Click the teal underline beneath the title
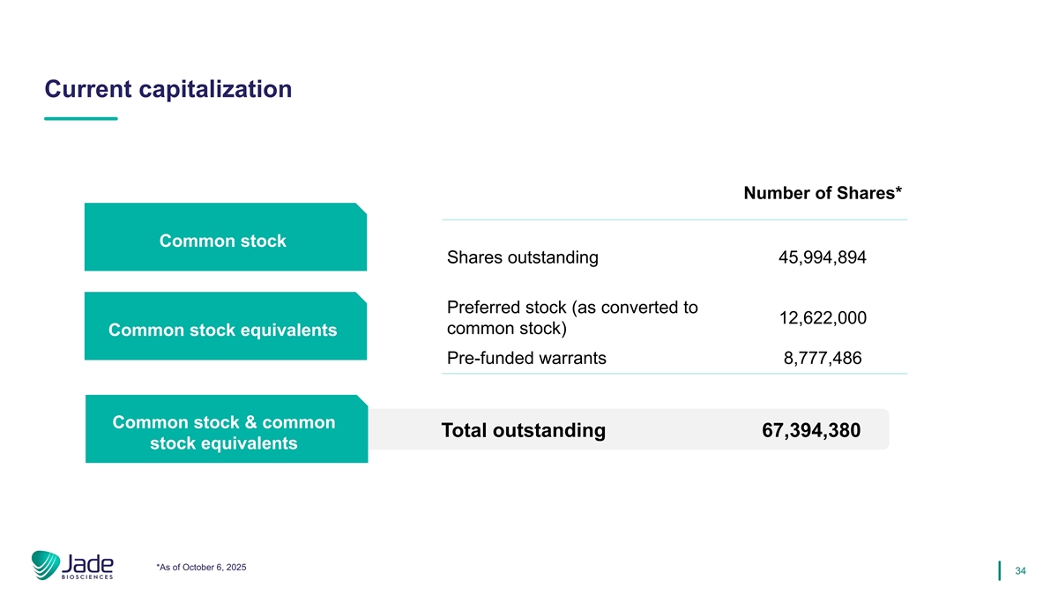 tap(80, 119)
